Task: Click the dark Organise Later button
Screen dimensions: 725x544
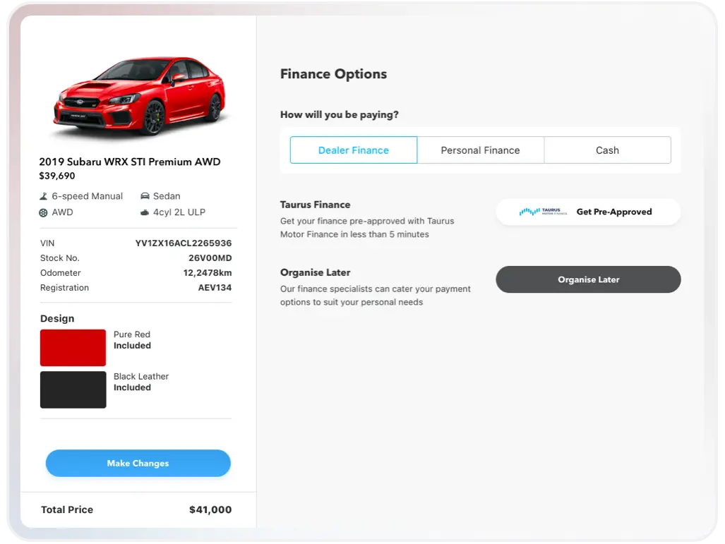Action: coord(588,279)
